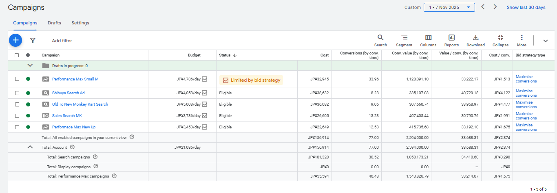Viewport: 557px width, 193px height.
Task: Collapse the Total: Account section
Action: (30, 147)
